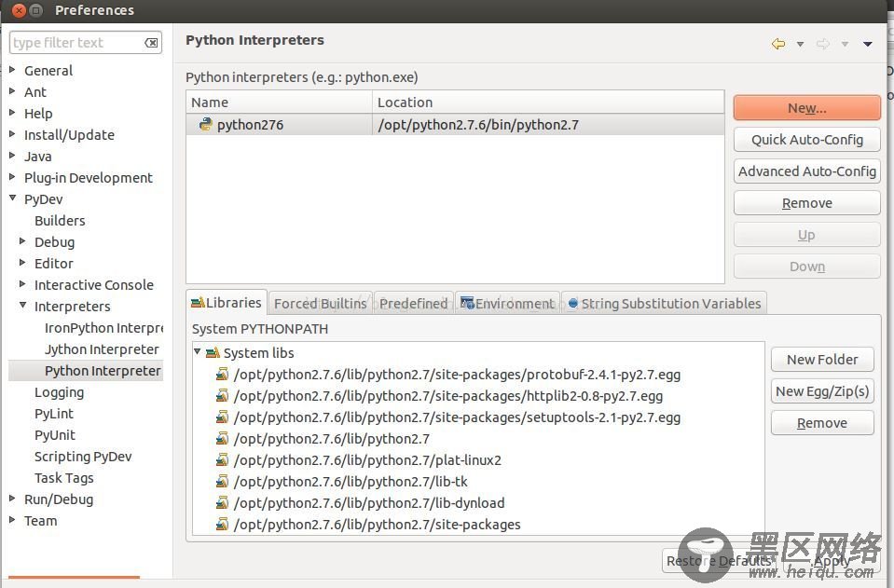Screen dimensions: 894x588
Task: Expand the Install/Update node
Action: 12,134
